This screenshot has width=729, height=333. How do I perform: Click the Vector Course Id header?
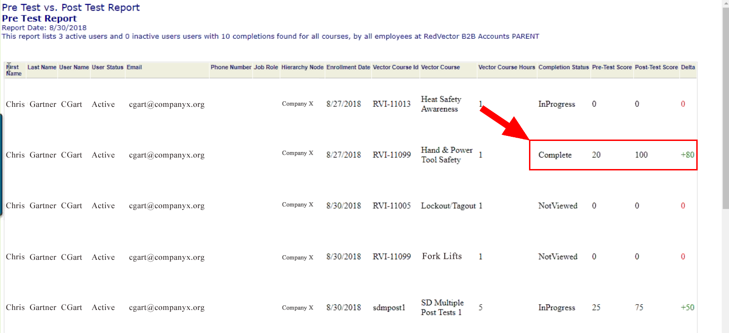[x=395, y=67]
